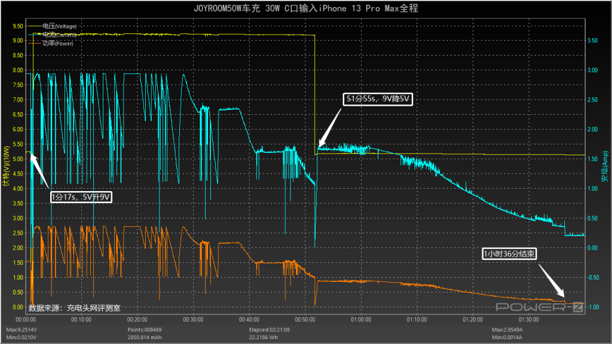Click the Max:9.2514V status value

pos(22,330)
